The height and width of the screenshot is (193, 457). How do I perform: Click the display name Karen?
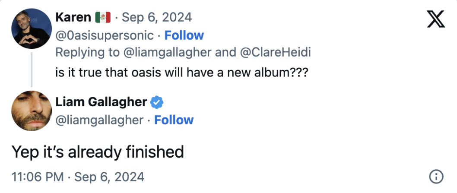[73, 17]
